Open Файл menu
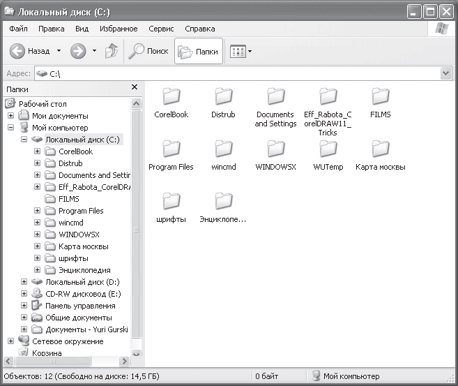Screen dimensions: 458x386 pyautogui.click(x=18, y=29)
